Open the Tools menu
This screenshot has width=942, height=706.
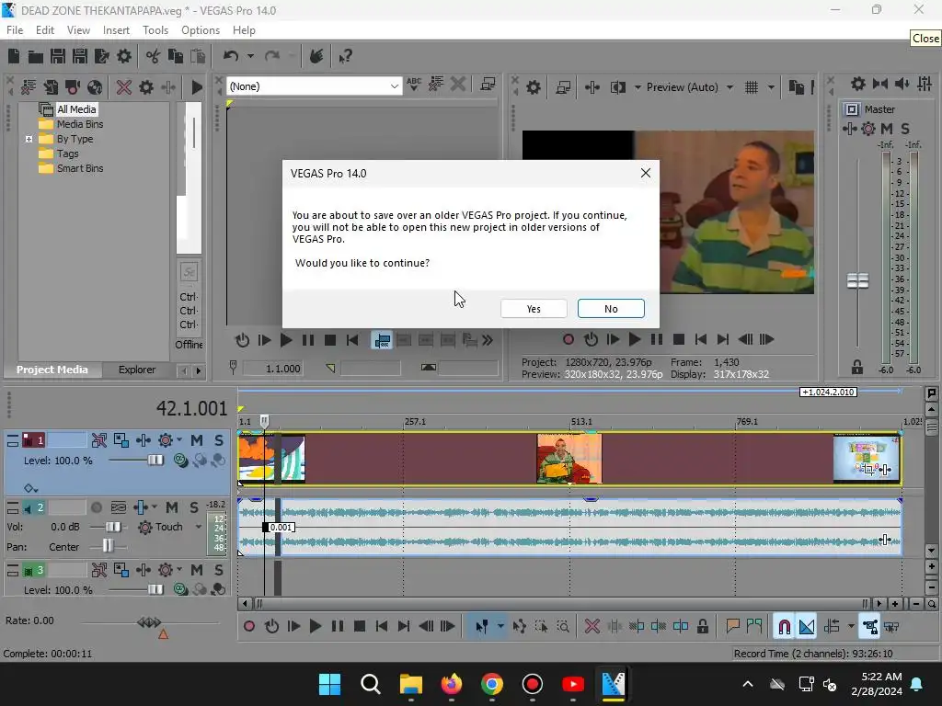coord(155,30)
